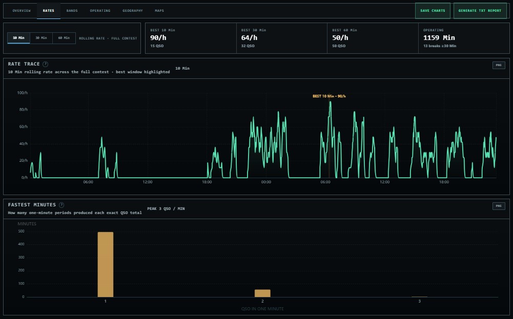Open the Rate Trace help icon
The height and width of the screenshot is (319, 513).
tap(46, 64)
